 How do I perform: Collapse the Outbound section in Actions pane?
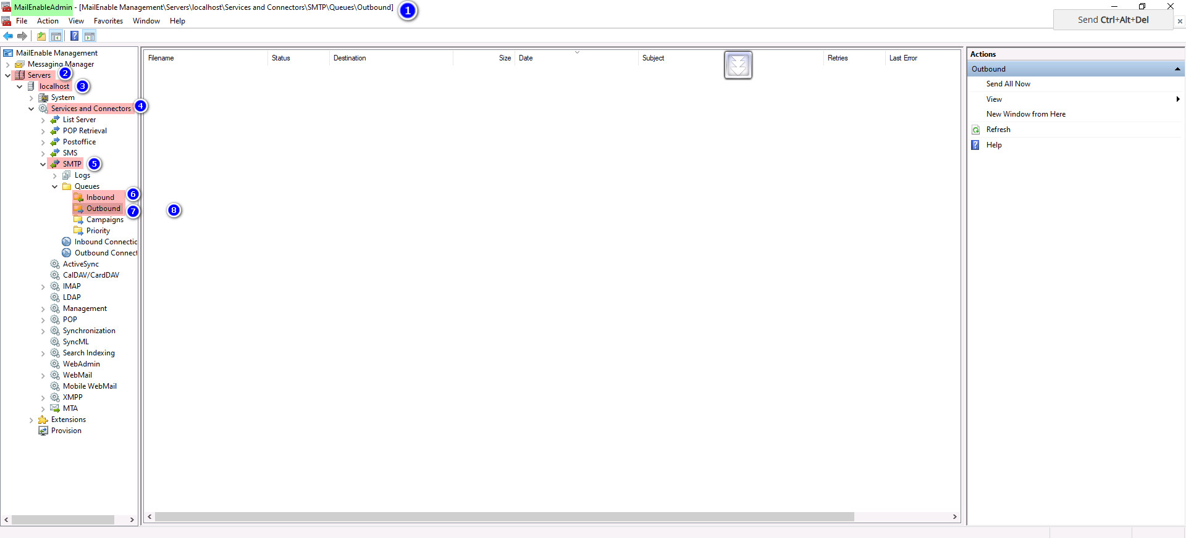pyautogui.click(x=1177, y=69)
